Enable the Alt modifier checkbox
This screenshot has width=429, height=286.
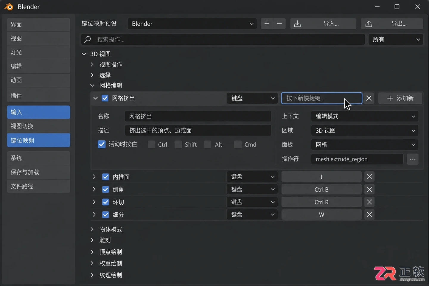tap(208, 144)
